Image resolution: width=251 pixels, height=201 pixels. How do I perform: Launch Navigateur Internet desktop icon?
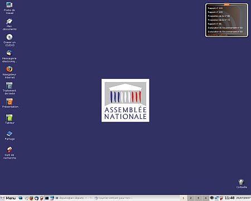(9, 72)
